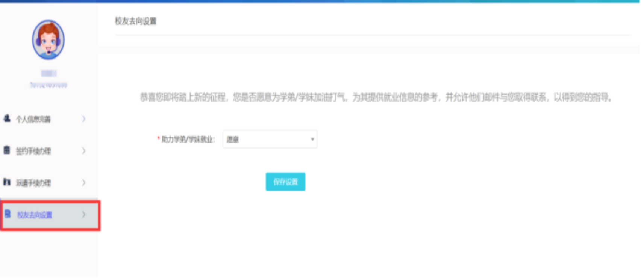
Task: Click the 助力学弟/学妹就业 field label
Action: (x=188, y=140)
